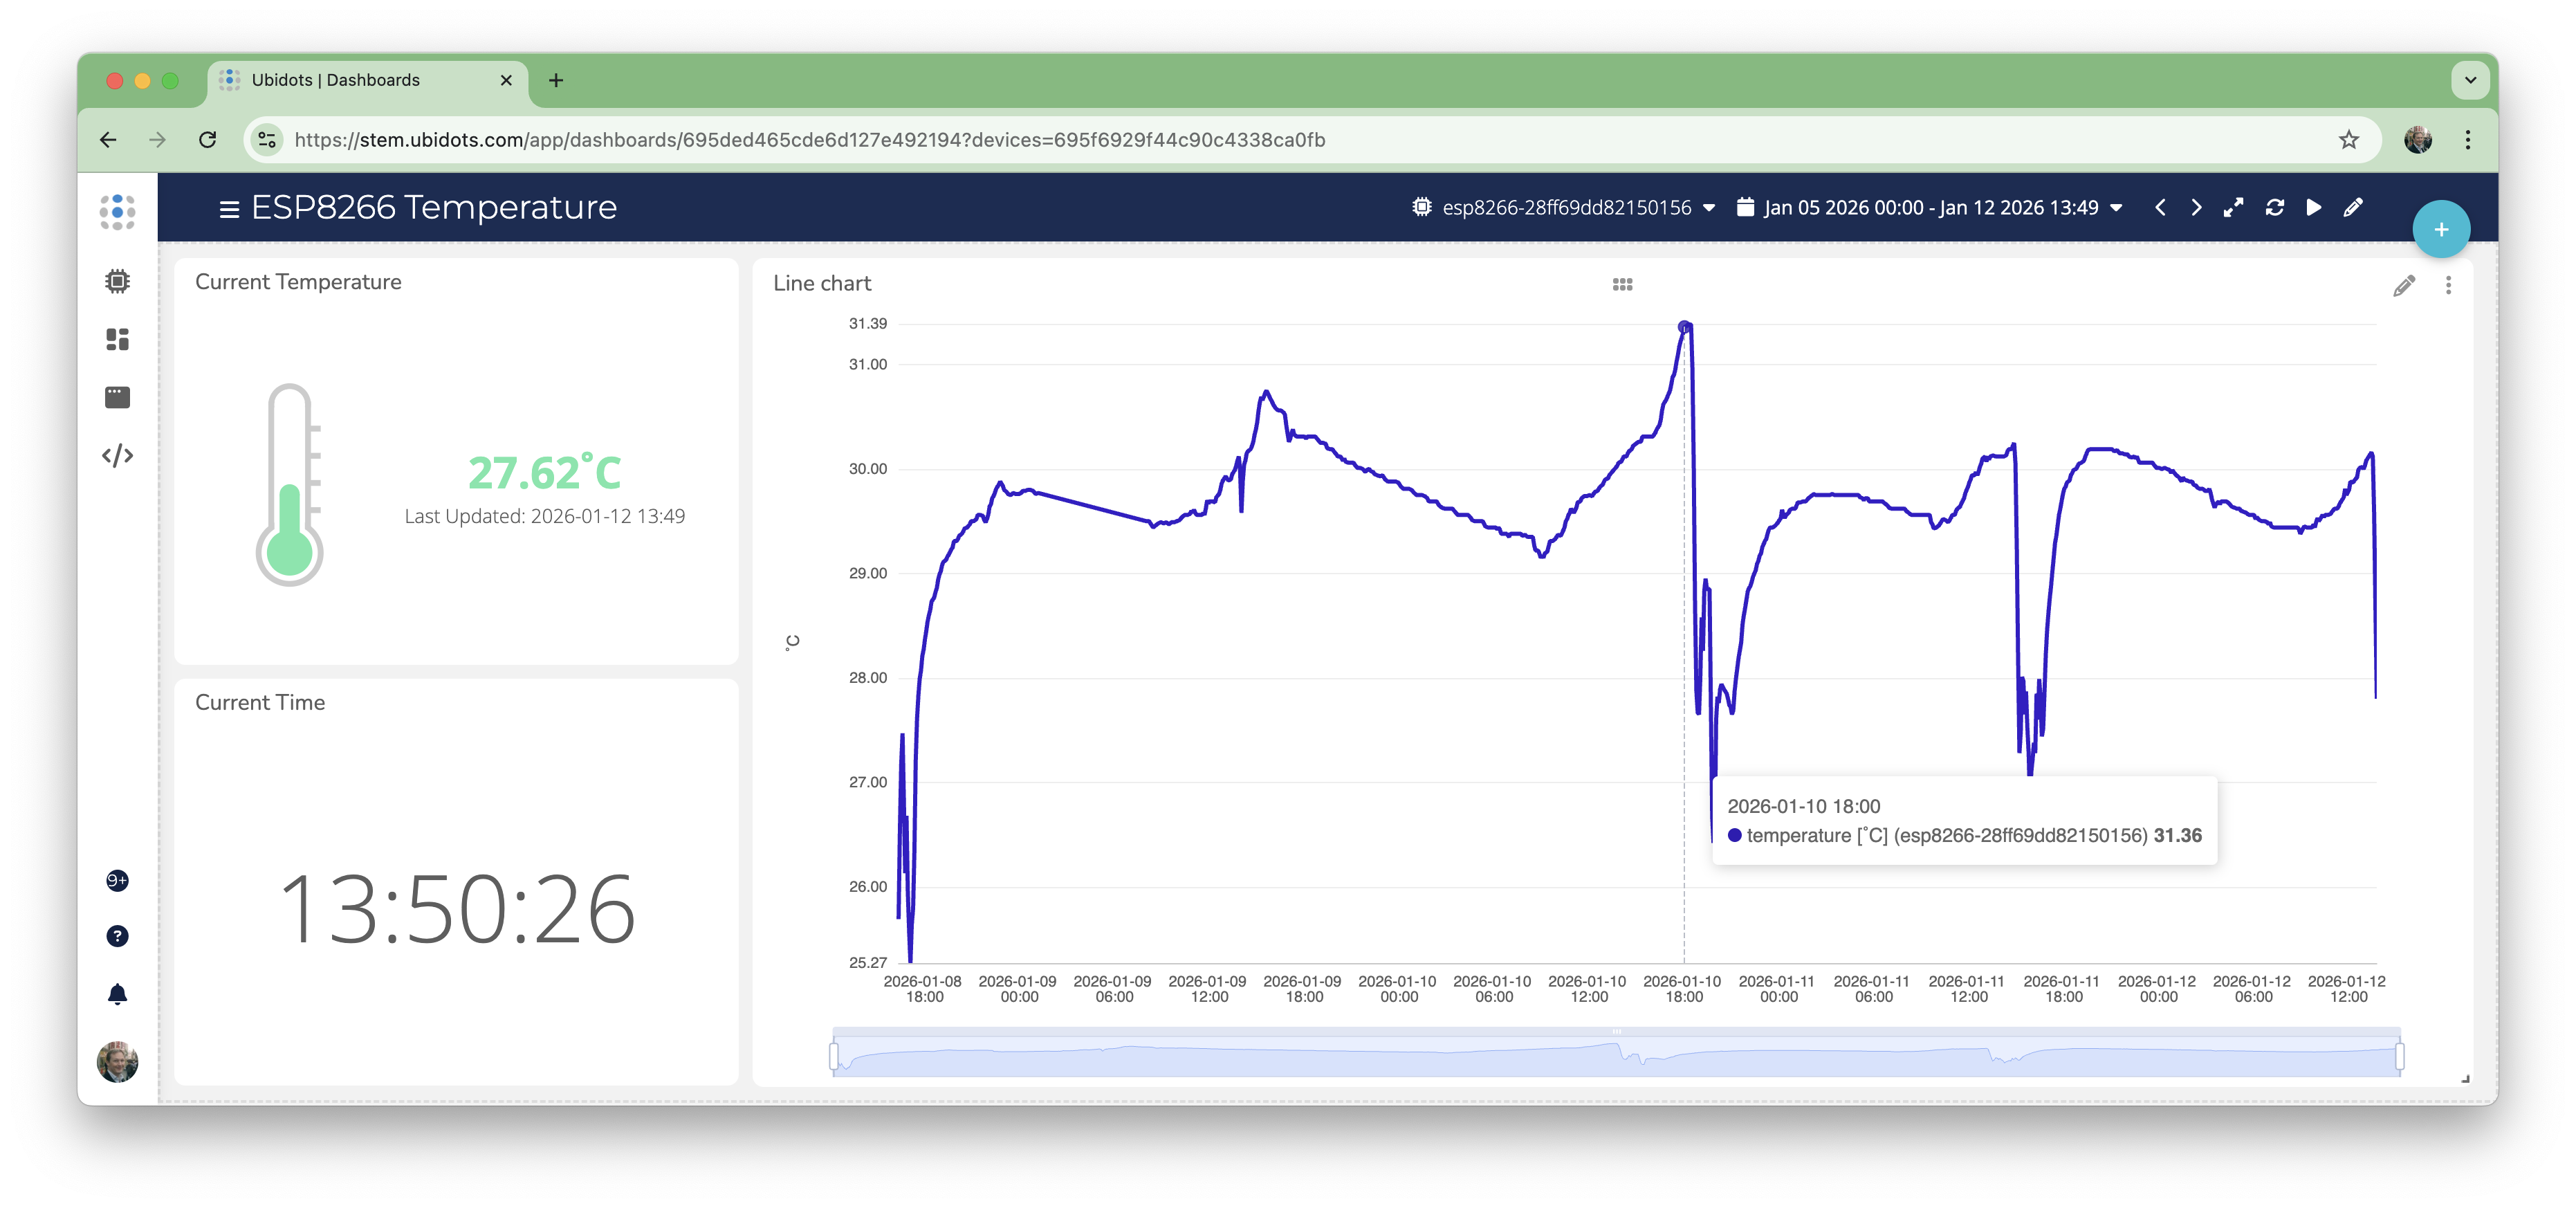Image resolution: width=2576 pixels, height=1208 pixels.
Task: Start the dashboard slideshow play button
Action: pos(2313,207)
